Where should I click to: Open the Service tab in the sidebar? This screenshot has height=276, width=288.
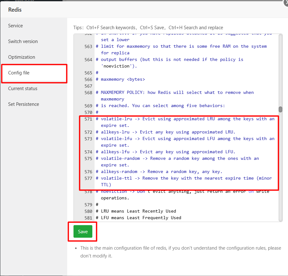[15, 25]
